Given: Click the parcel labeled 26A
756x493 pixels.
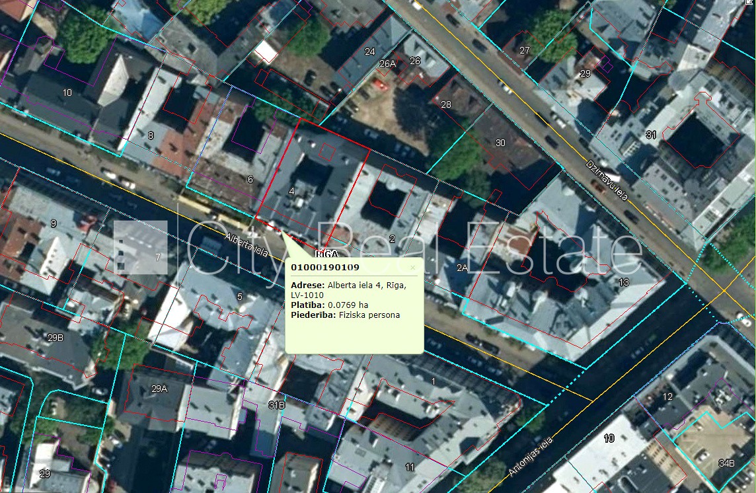Looking at the screenshot, I should (387, 64).
